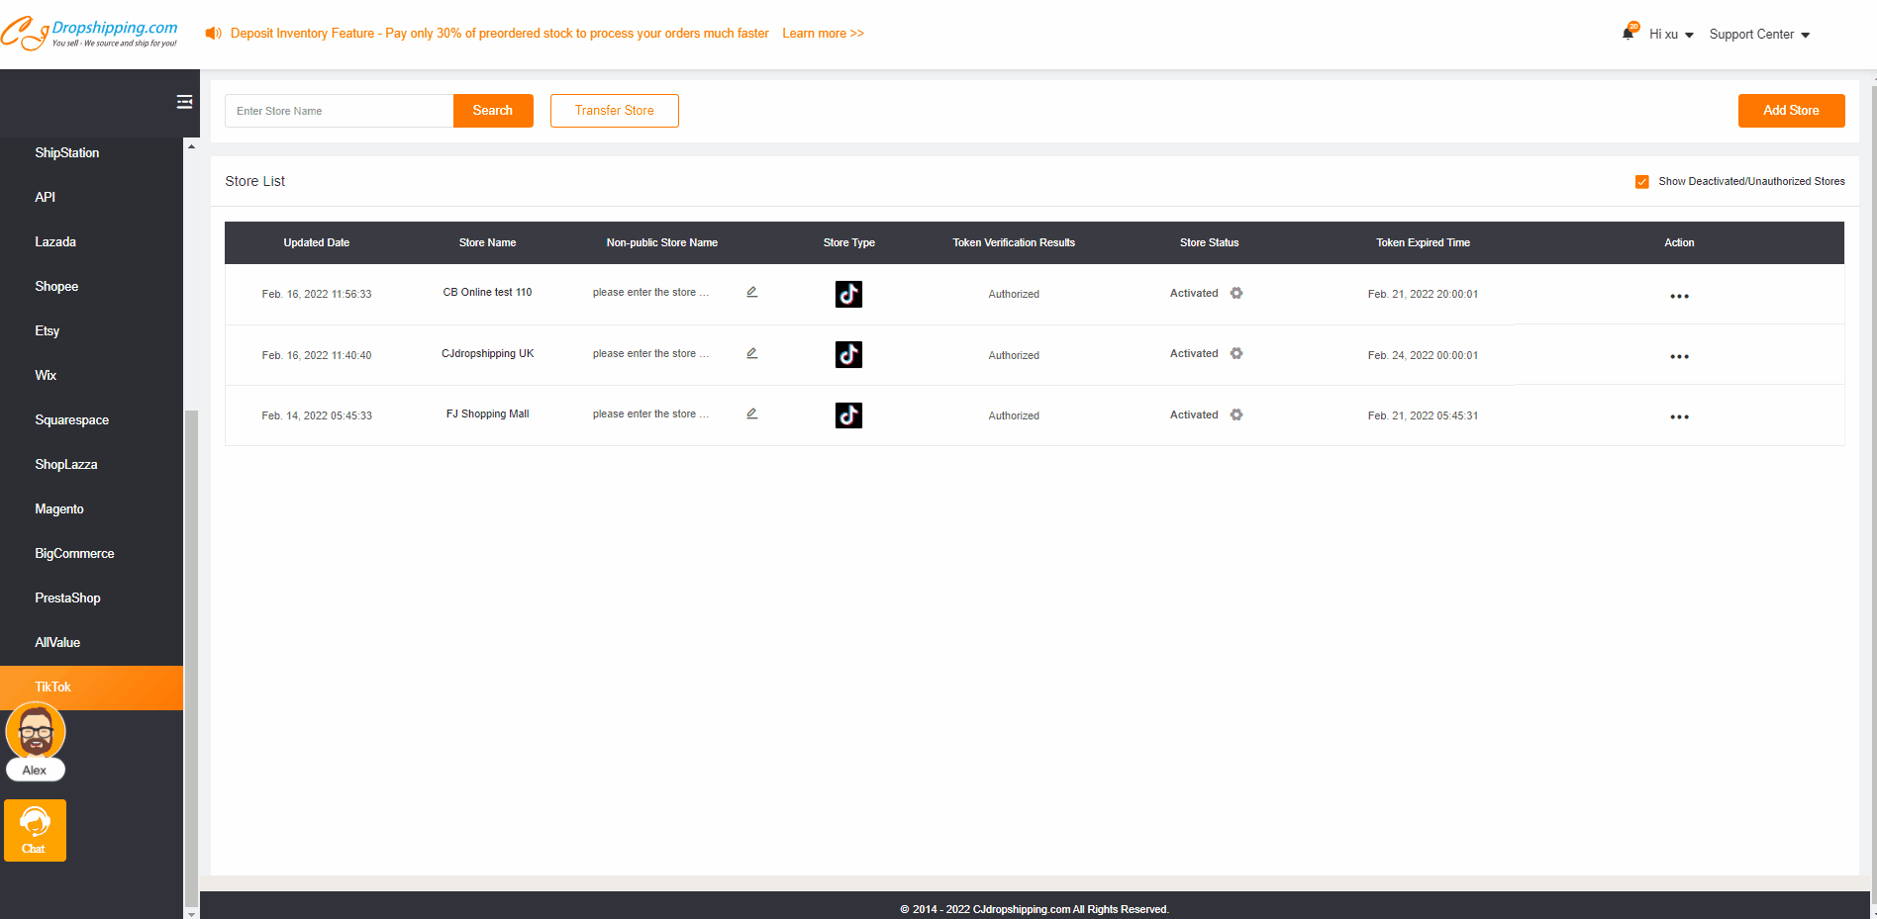Viewport: 1877px width, 919px height.
Task: Select Shopee in the sidebar menu
Action: pyautogui.click(x=56, y=286)
